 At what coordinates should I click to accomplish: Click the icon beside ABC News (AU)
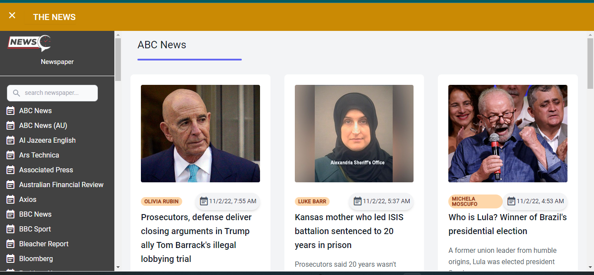[x=10, y=126]
